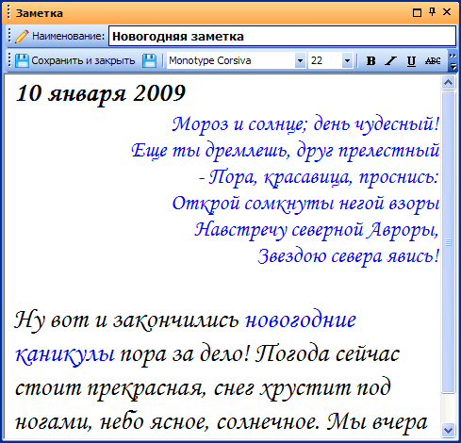Pin the Заметка panel
Image resolution: width=461 pixels, height=443 pixels.
pyautogui.click(x=433, y=12)
